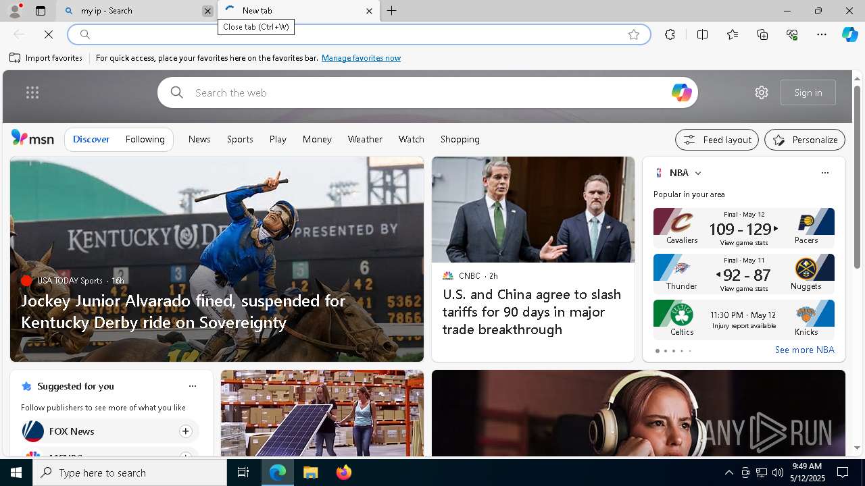View Cavaliers vs Pacers game stats
The width and height of the screenshot is (865, 486).
point(744,228)
